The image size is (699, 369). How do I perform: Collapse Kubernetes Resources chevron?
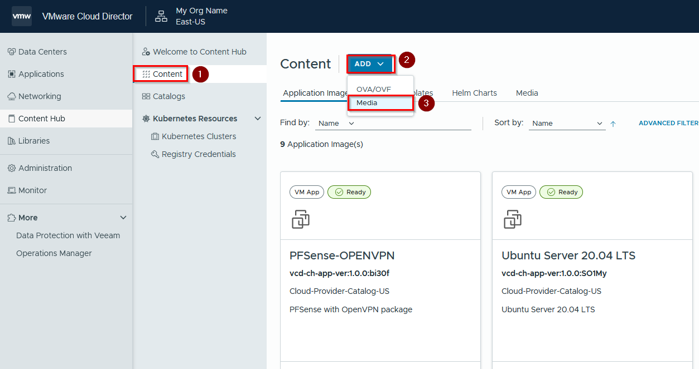pos(258,119)
